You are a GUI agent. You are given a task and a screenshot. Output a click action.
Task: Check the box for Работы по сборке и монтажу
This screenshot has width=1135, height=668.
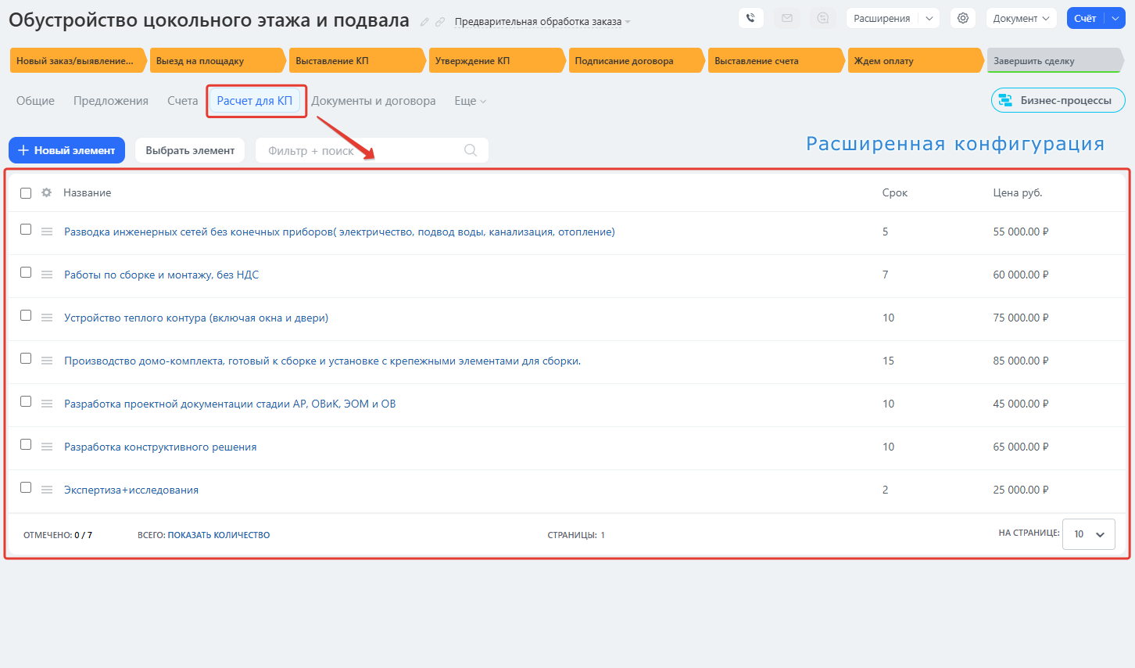[26, 273]
